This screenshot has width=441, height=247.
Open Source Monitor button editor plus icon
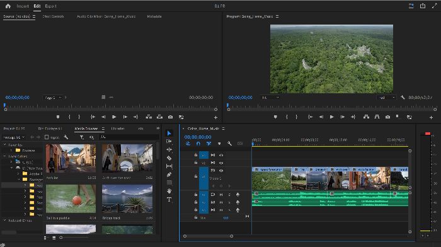coord(215,117)
